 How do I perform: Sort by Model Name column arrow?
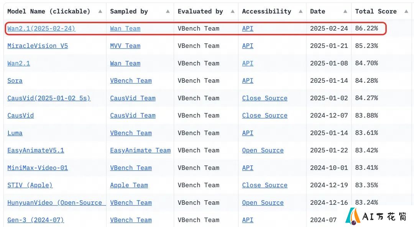point(100,11)
